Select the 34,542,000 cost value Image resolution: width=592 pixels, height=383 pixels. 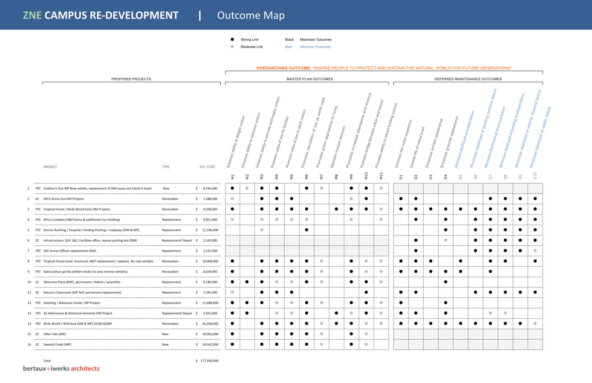point(210,345)
